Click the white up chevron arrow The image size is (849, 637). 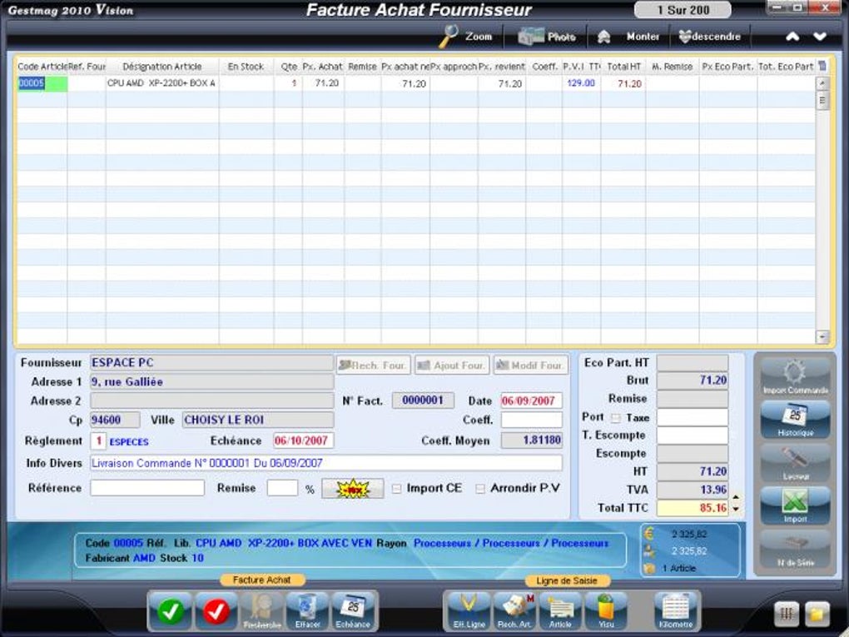792,37
